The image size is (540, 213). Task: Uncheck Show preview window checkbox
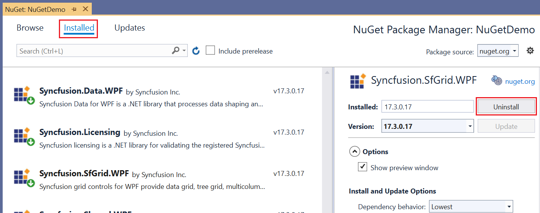click(x=362, y=167)
